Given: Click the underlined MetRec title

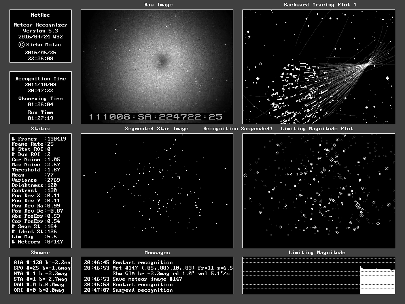Looking at the screenshot, I should 40,15.
